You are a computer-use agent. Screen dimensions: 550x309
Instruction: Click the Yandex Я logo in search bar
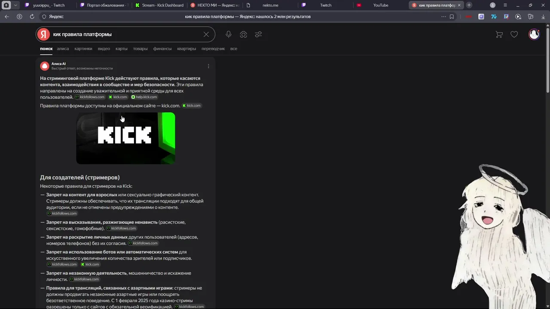pyautogui.click(x=43, y=34)
